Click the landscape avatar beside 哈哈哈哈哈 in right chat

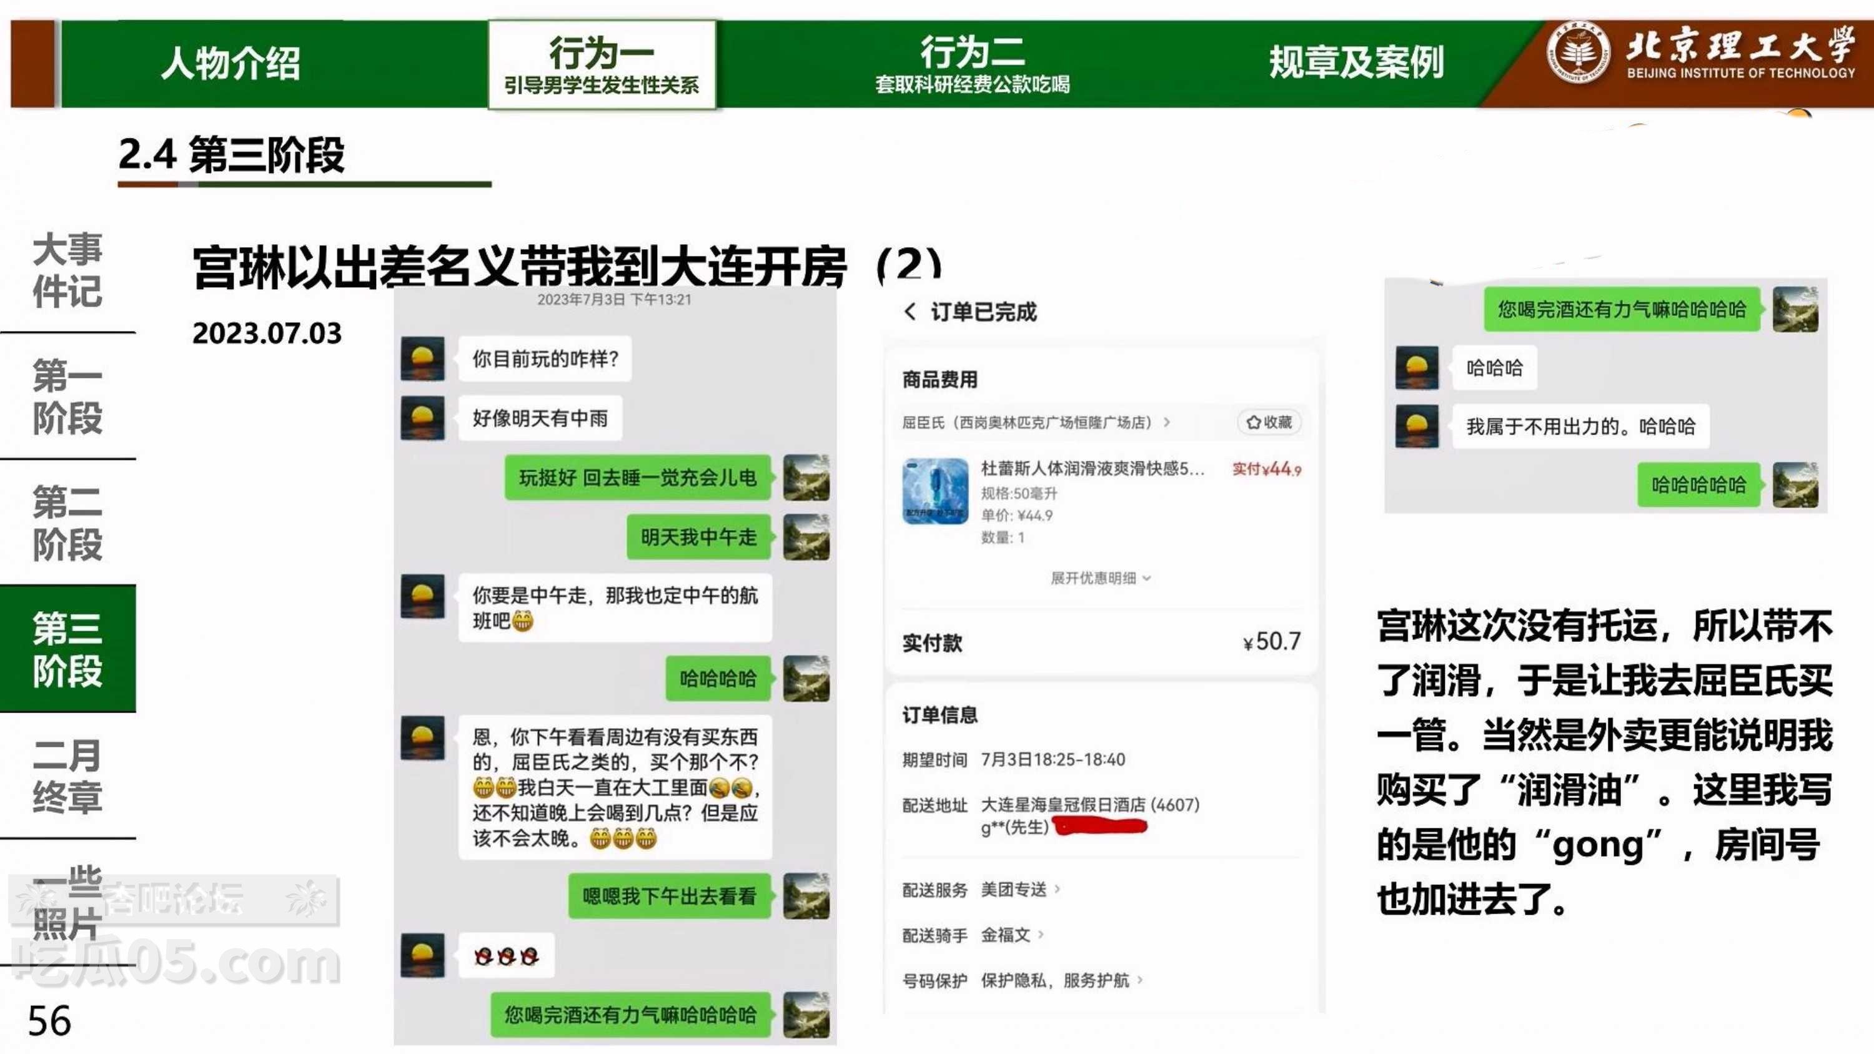click(x=1795, y=485)
